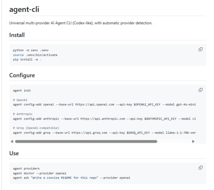Copy the Configure code block
This screenshot has height=190, width=214.
tap(200, 90)
